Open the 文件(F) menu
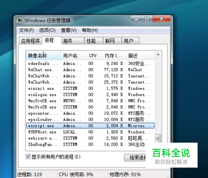 click(26, 30)
